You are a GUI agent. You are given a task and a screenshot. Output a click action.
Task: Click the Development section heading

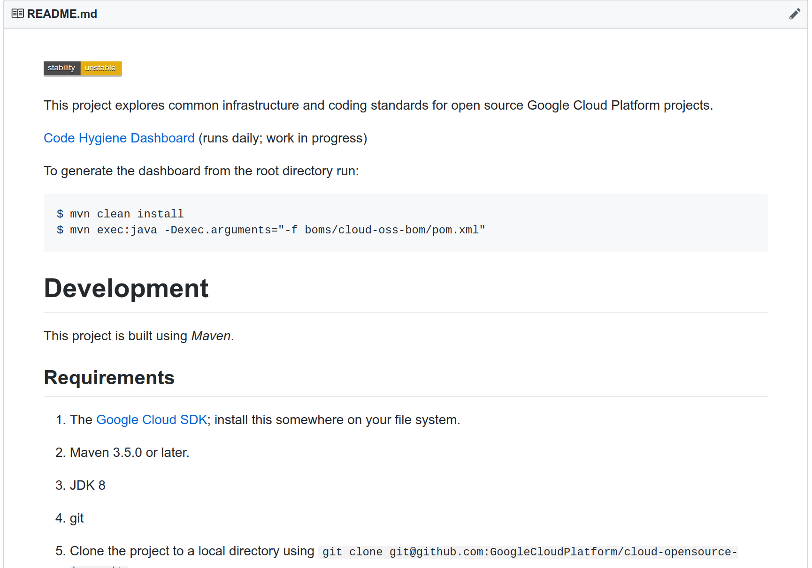126,288
